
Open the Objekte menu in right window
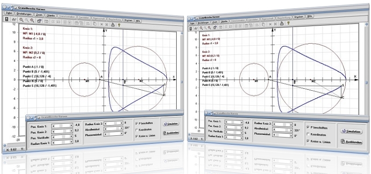(x=224, y=21)
